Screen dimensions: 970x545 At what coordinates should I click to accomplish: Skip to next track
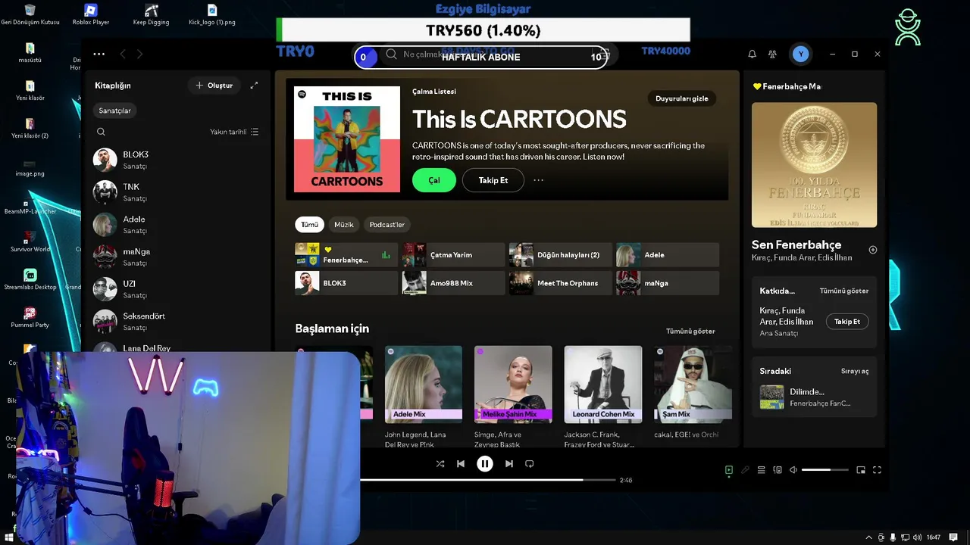[509, 464]
